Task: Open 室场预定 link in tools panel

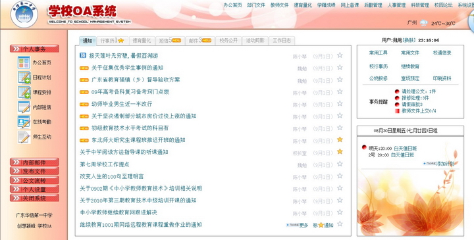Action: click(x=410, y=78)
